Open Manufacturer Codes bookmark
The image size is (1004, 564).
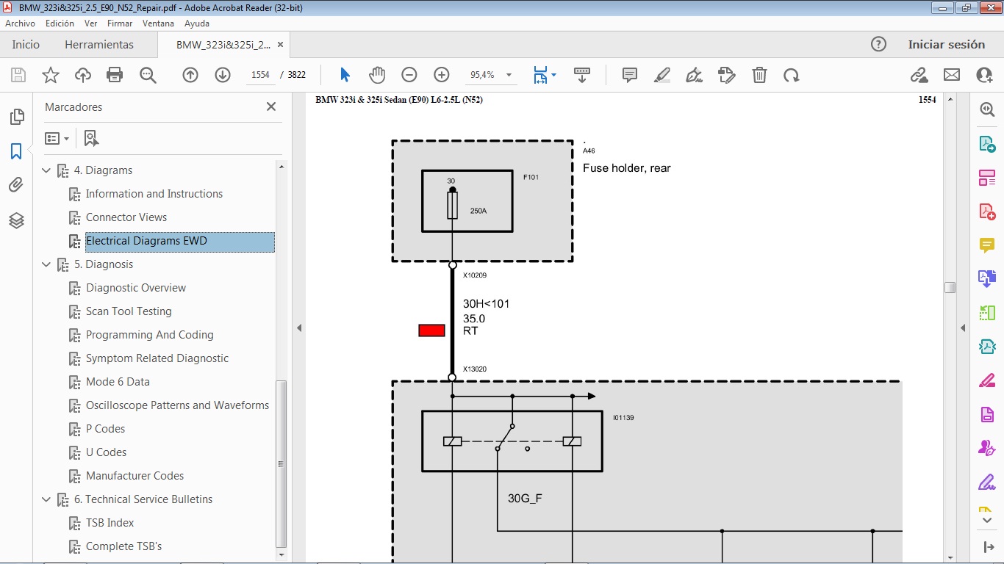tap(135, 476)
